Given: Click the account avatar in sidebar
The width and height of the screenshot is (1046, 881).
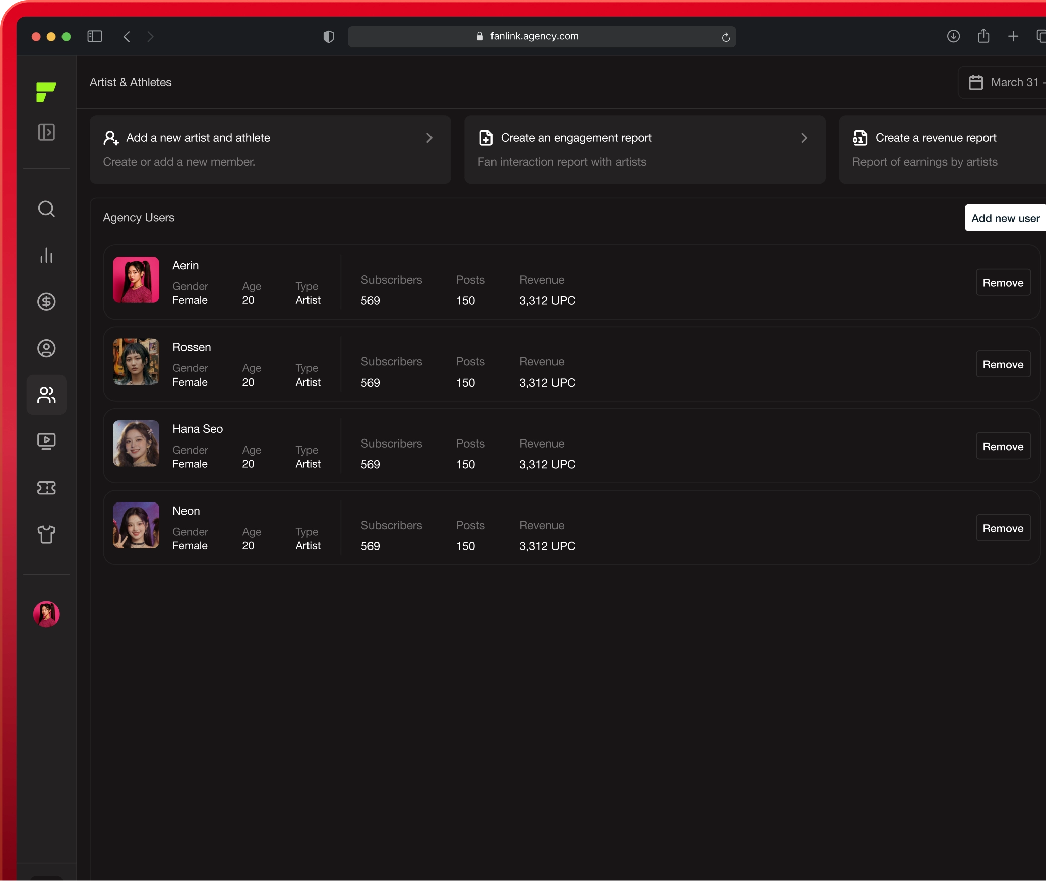Looking at the screenshot, I should pos(46,614).
